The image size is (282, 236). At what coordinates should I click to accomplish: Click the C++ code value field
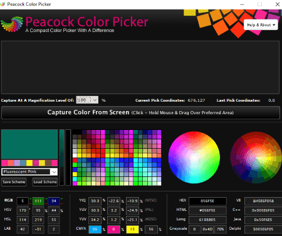[x=263, y=210]
